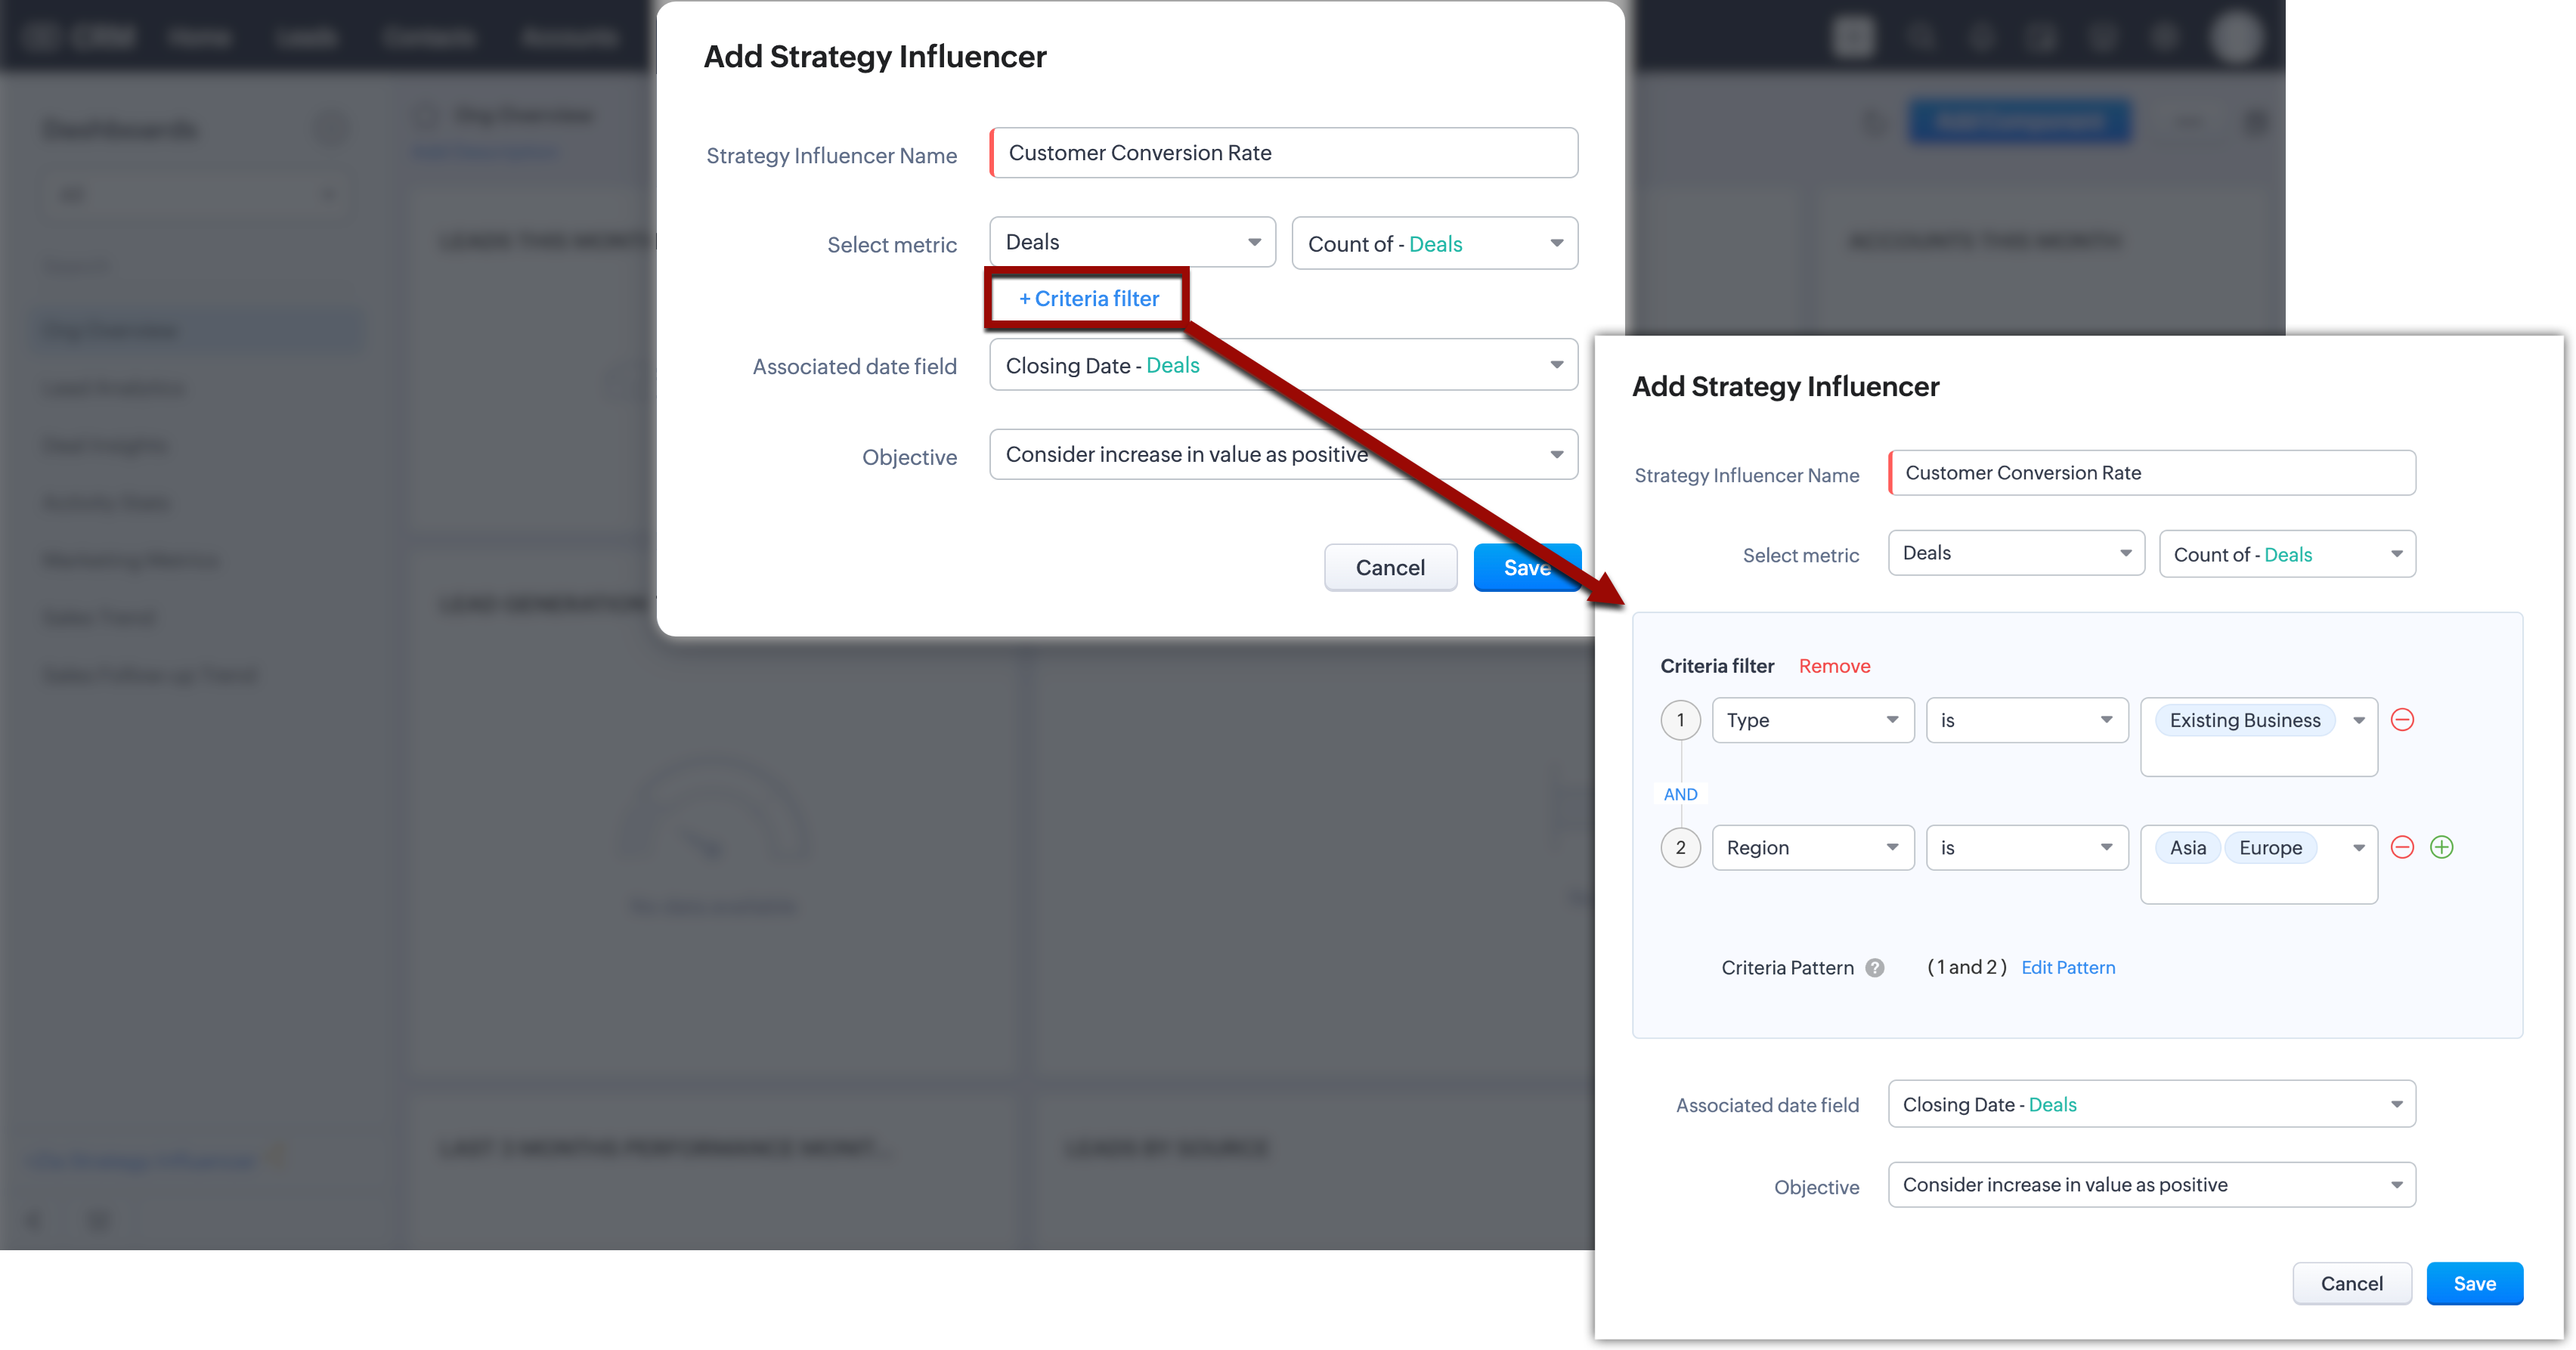This screenshot has height=1350, width=2576.
Task: Open the Region field dropdown in criteria row 2
Action: pyautogui.click(x=1812, y=847)
